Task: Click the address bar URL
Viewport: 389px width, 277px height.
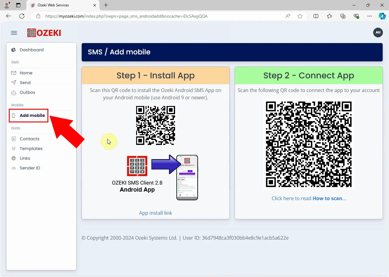Action: (x=126, y=16)
